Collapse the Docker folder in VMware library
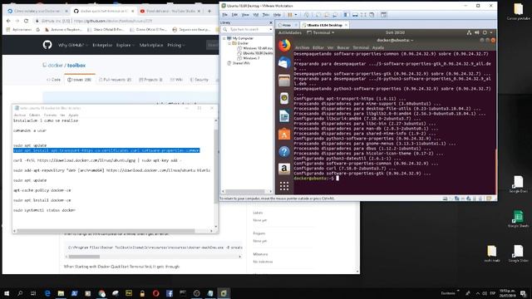 (229, 43)
